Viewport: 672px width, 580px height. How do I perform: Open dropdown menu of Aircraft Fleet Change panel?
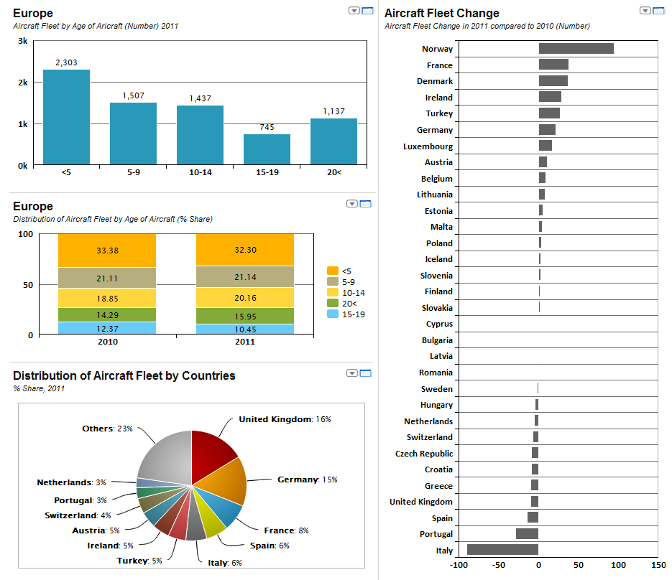tap(645, 11)
